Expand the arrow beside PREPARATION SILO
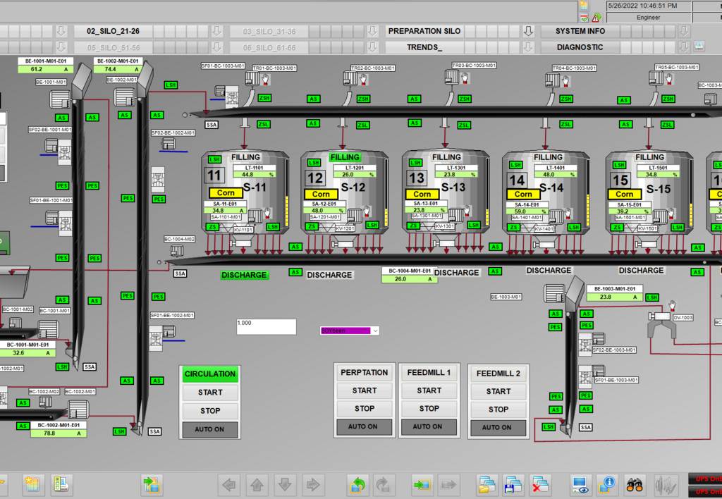The width and height of the screenshot is (722, 499). [528, 32]
